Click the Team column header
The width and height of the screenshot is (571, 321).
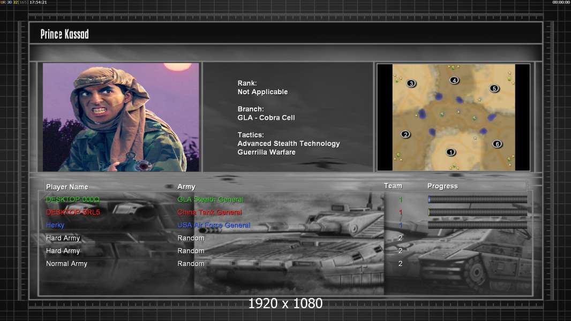point(393,186)
